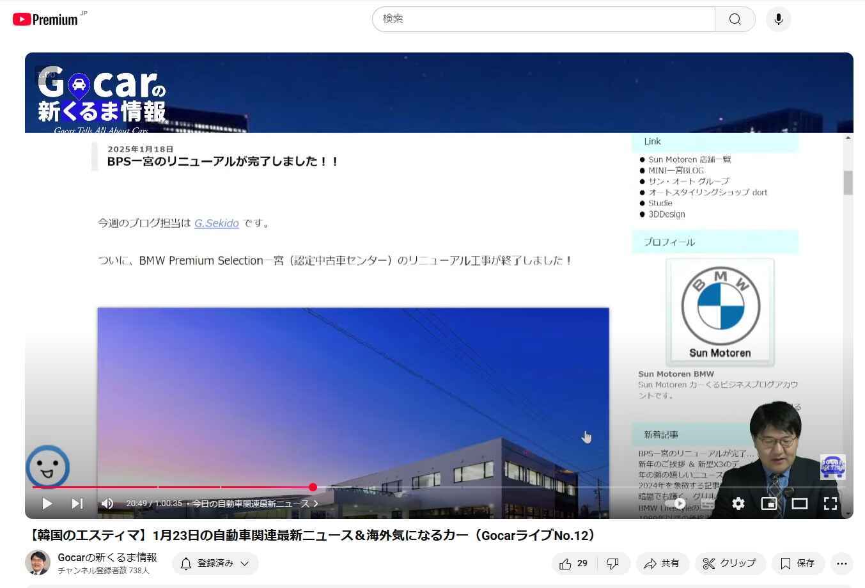Start voice search with microphone
Screen dimensions: 865x588
778,19
